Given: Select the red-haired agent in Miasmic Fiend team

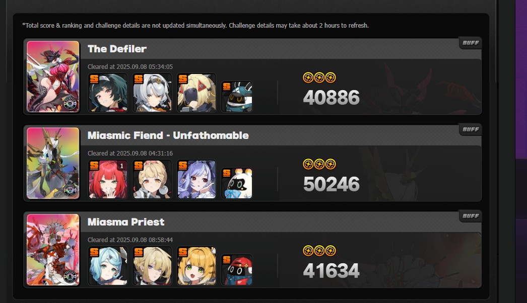Looking at the screenshot, I should click(108, 179).
